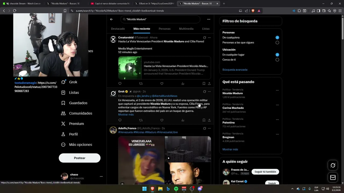Screen dimensions: 344x193
Task: Bookmark the Creatorskid post
Action: coord(204,84)
